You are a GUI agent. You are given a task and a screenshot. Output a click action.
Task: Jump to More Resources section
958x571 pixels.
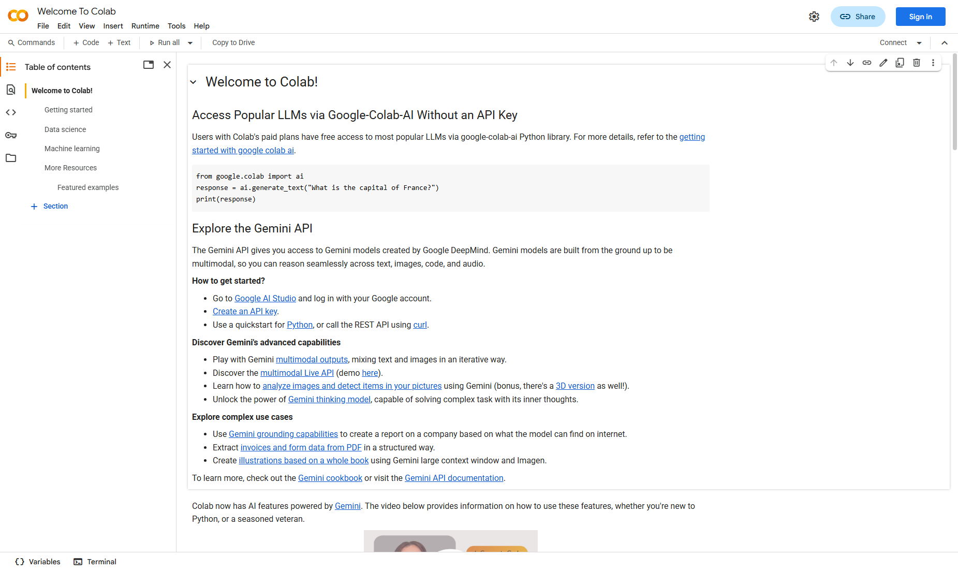[70, 168]
